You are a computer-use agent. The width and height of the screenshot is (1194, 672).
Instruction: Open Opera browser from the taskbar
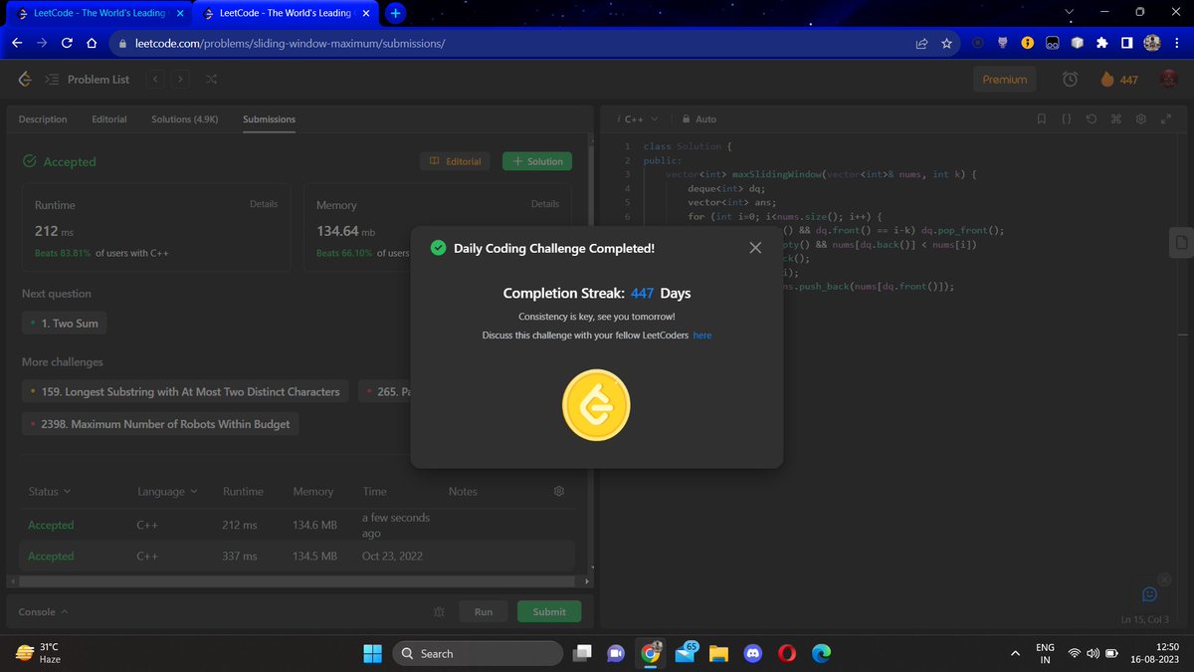pyautogui.click(x=787, y=653)
